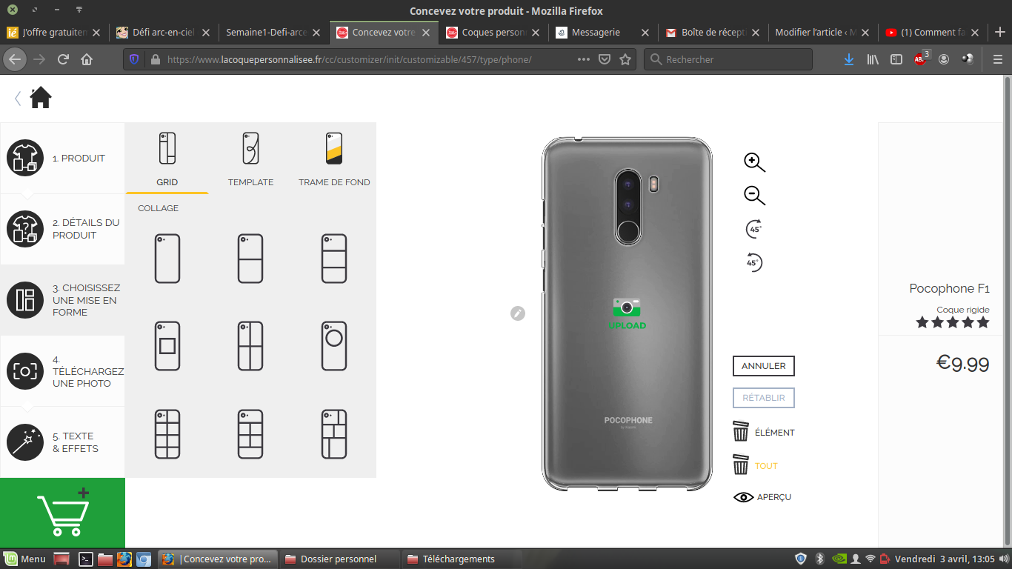Open the Défi arc-en-ciel browser tab
The height and width of the screenshot is (569, 1012).
(164, 32)
